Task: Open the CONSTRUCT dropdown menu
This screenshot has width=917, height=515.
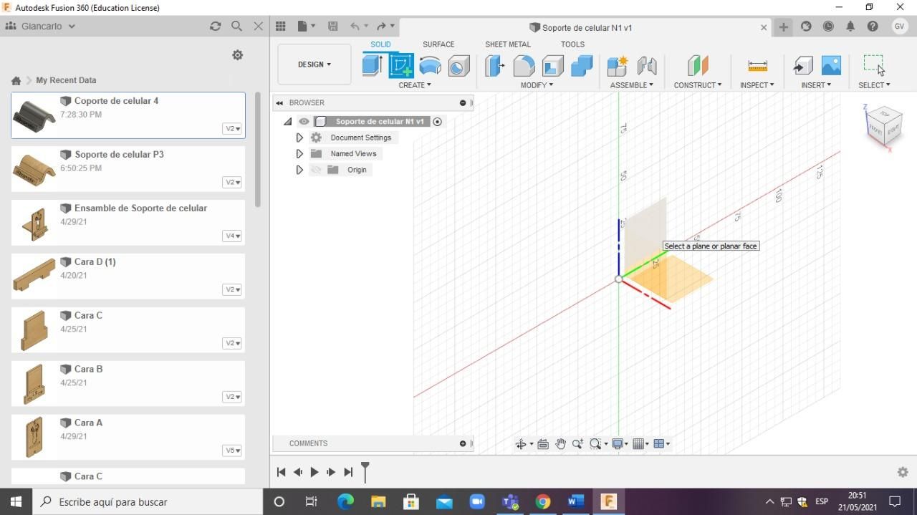Action: point(697,85)
